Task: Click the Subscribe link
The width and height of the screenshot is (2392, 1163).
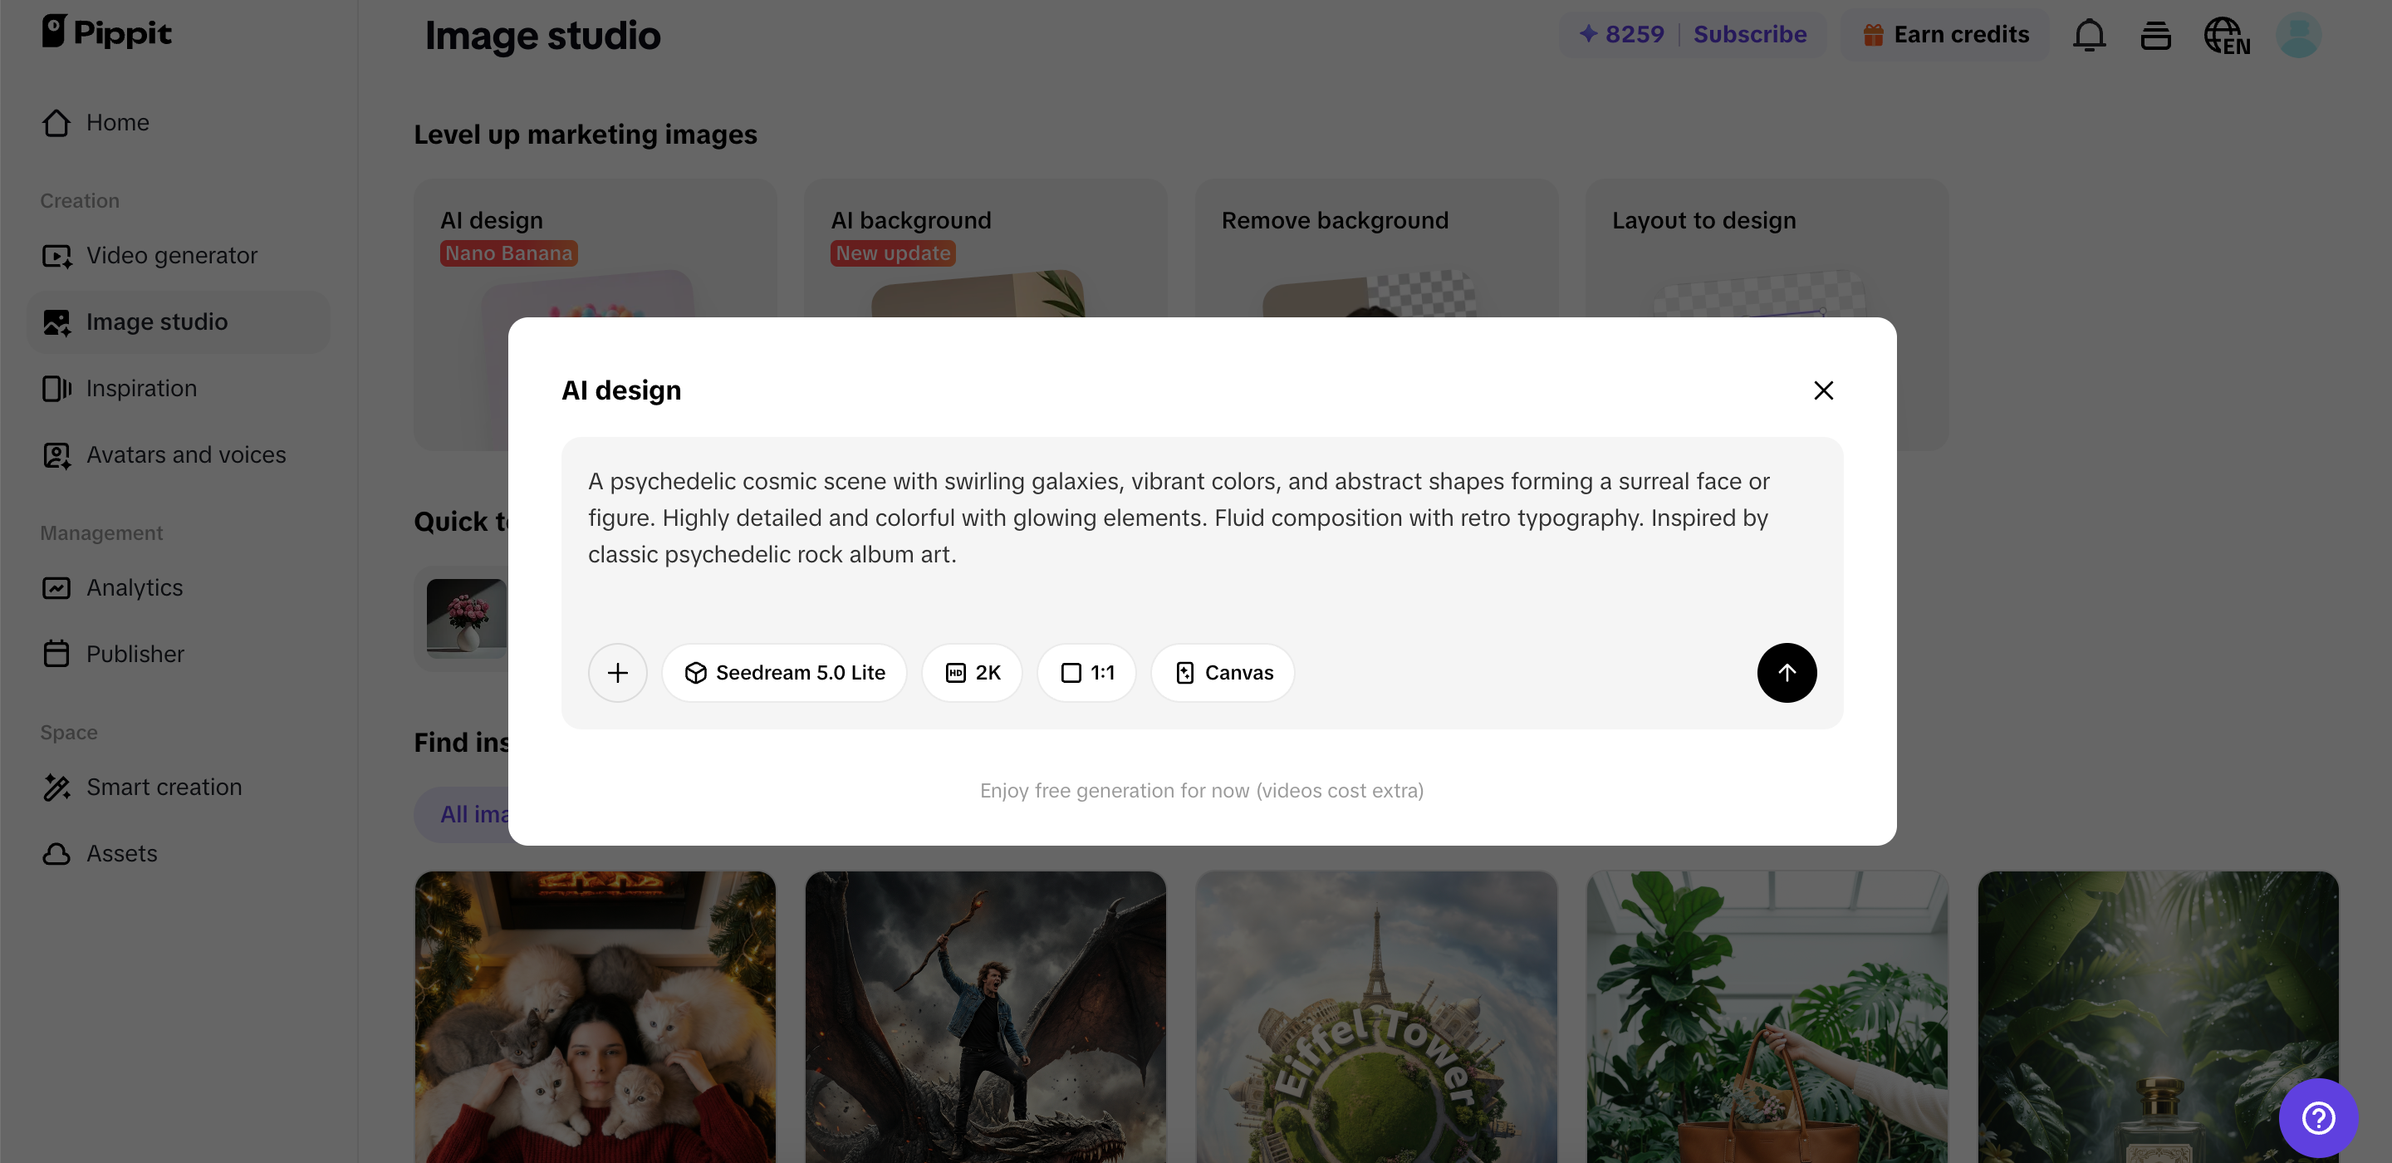Action: pos(1749,34)
